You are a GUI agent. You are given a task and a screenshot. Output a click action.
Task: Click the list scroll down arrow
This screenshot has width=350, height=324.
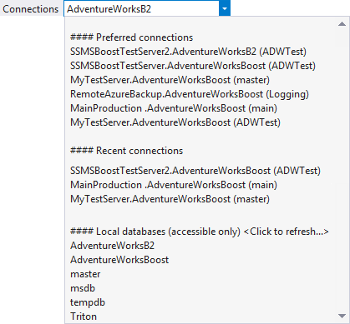(342, 316)
